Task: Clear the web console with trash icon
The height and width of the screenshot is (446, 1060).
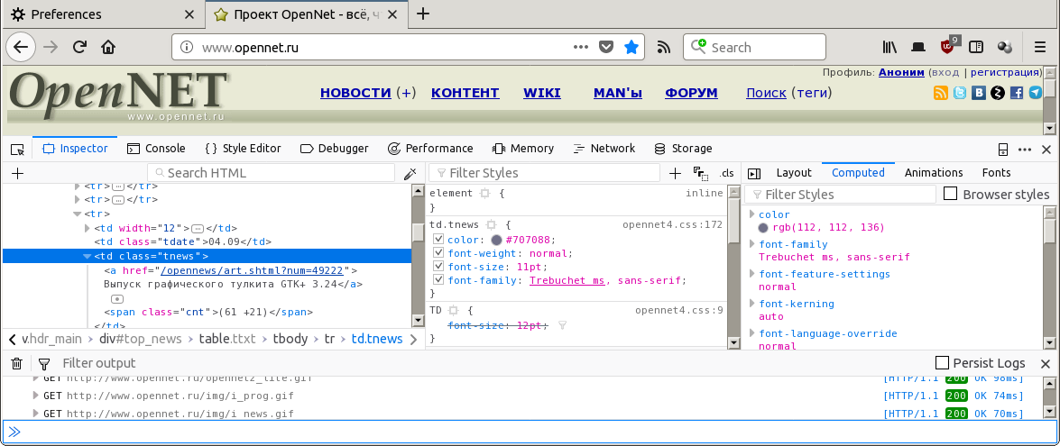Action: [x=16, y=363]
